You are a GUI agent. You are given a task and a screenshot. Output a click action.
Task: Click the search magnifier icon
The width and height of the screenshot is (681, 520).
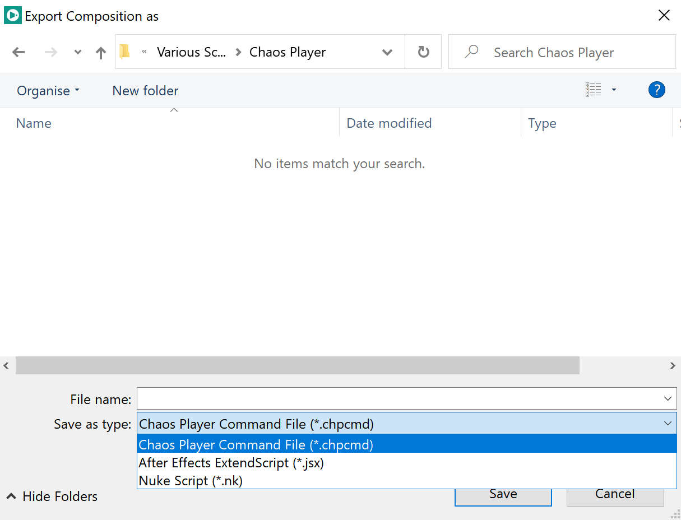471,52
